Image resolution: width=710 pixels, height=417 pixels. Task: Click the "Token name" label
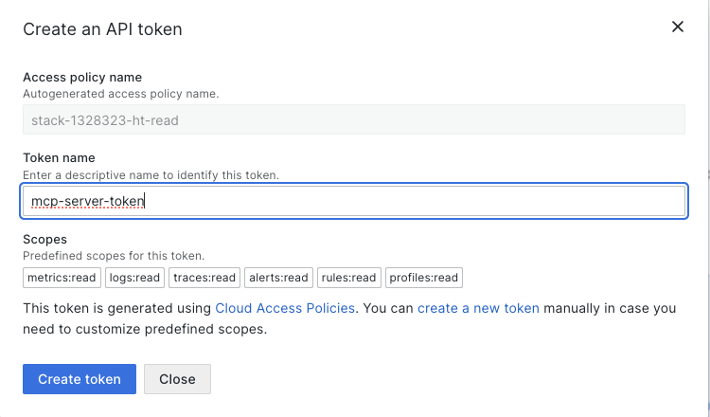click(x=59, y=158)
